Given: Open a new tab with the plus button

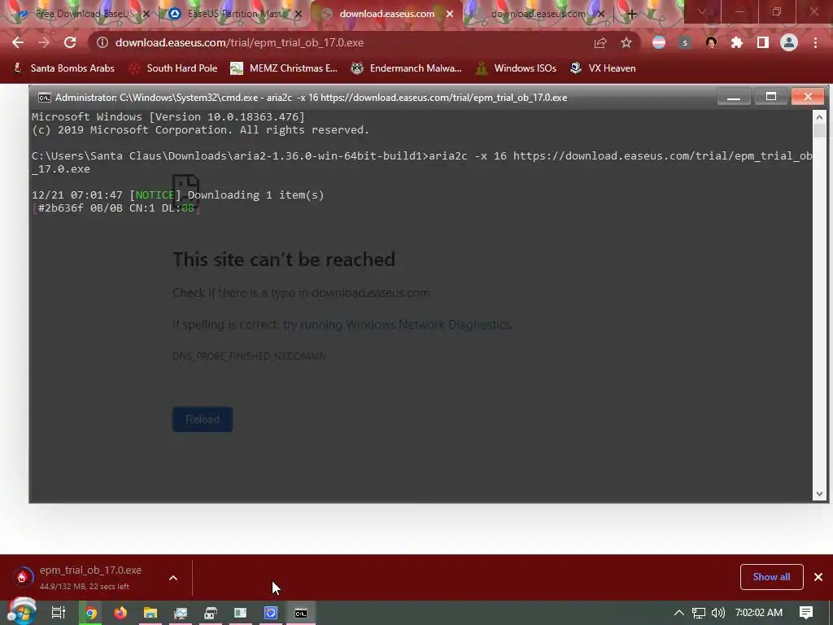Looking at the screenshot, I should pos(631,15).
